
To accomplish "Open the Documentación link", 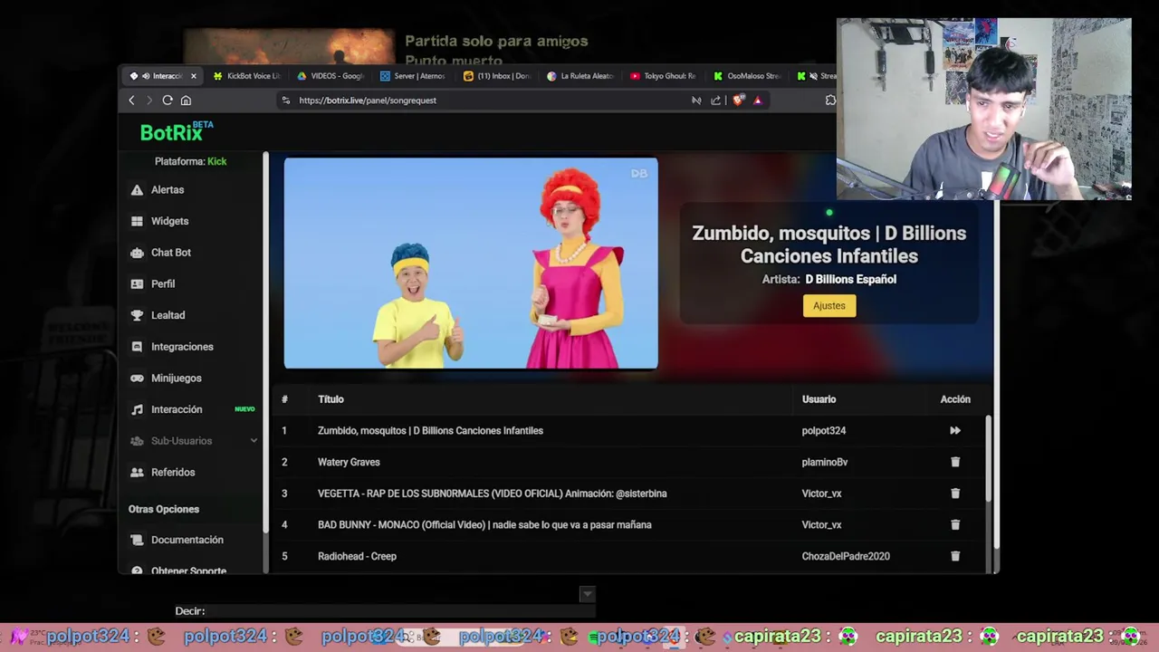I will click(x=187, y=540).
